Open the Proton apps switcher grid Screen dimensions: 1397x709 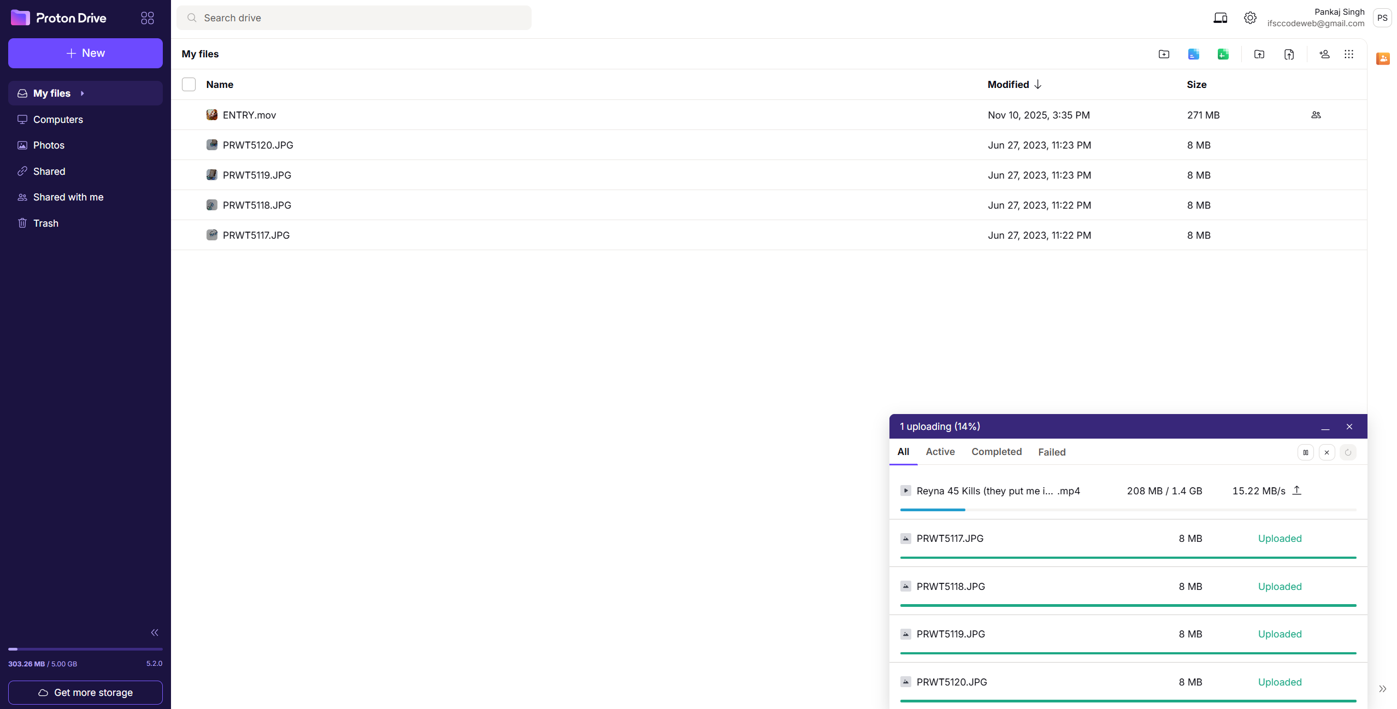[147, 18]
